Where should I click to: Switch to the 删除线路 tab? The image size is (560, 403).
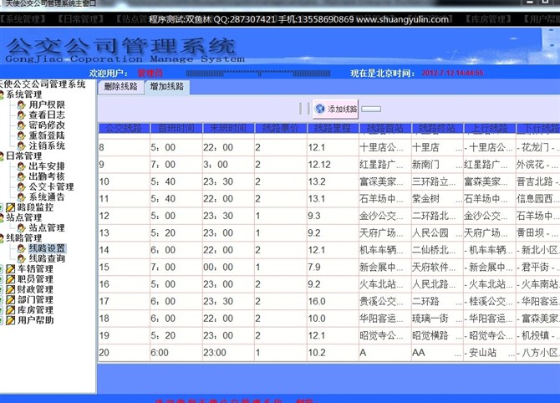(x=120, y=87)
